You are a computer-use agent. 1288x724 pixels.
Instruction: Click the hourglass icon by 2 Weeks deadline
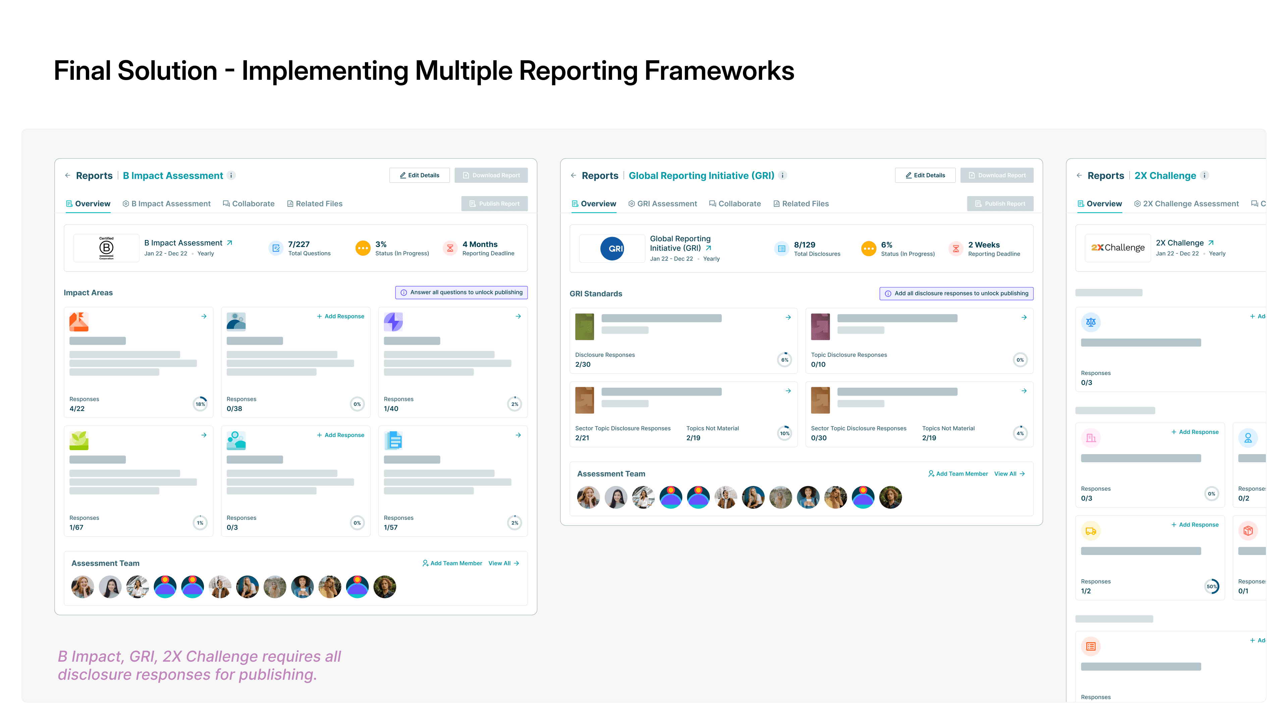(956, 248)
